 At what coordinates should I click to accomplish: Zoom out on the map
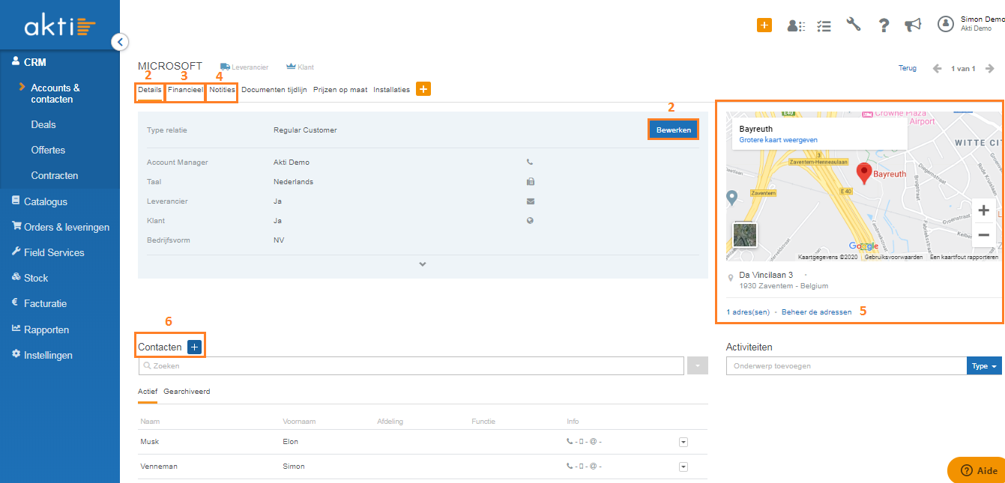(x=984, y=235)
